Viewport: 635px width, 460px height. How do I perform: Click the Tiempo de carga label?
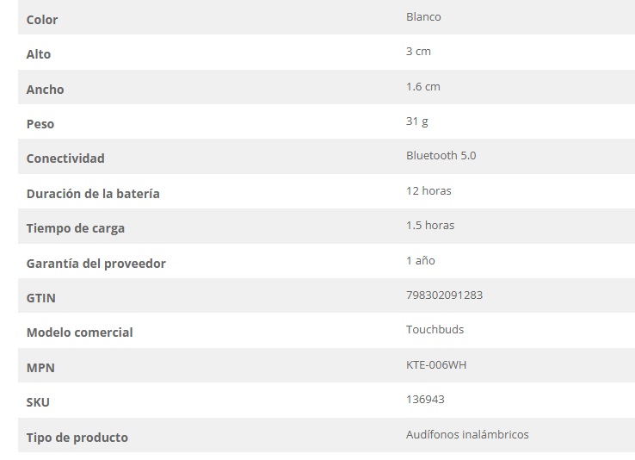76,228
